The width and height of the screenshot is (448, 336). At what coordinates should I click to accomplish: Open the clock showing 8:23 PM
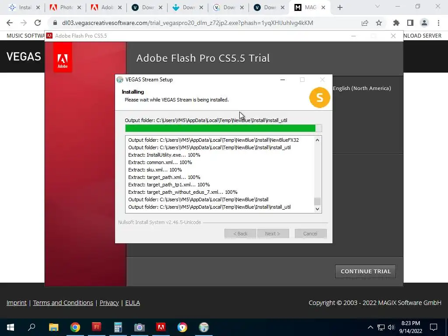(x=410, y=327)
